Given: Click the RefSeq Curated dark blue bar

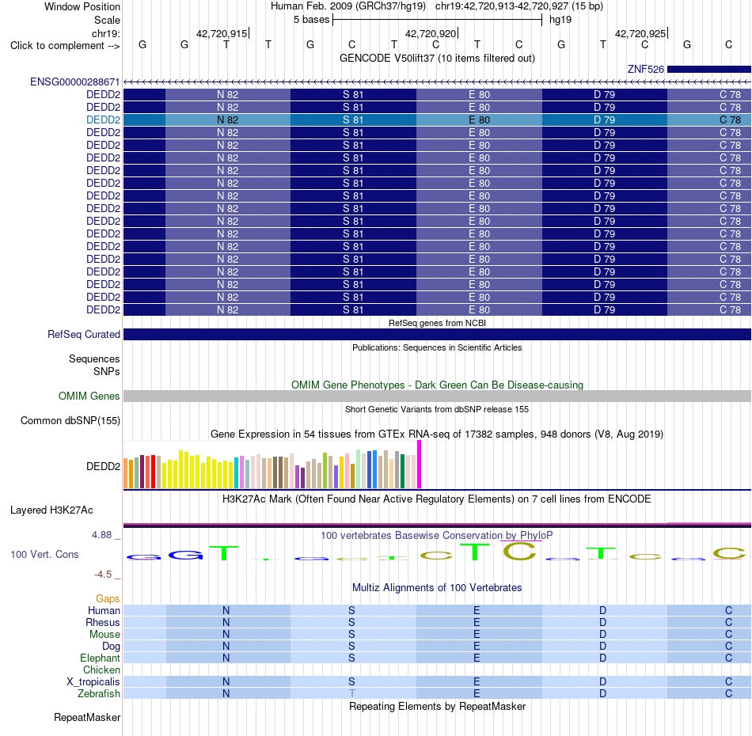Looking at the screenshot, I should 437,334.
